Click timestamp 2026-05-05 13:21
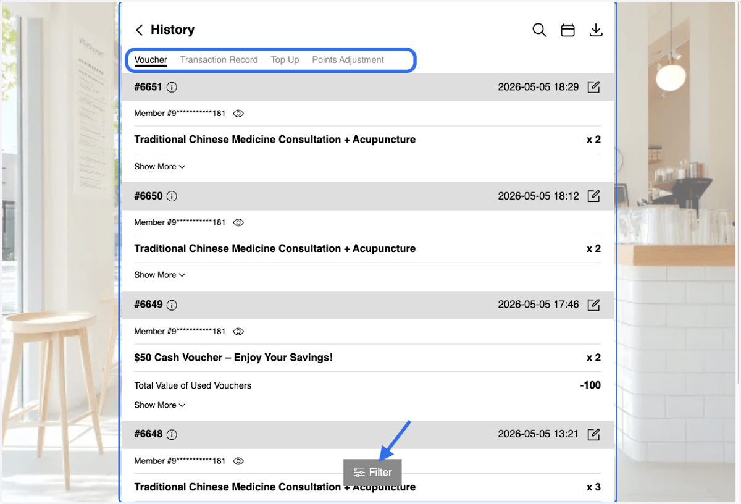741x504 pixels. coord(538,434)
